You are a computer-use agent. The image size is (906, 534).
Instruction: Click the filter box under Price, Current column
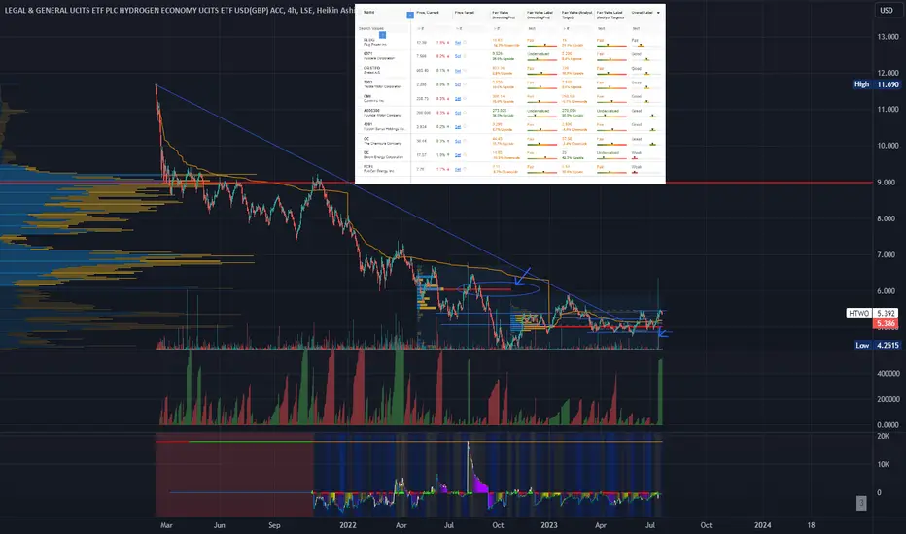coord(433,28)
